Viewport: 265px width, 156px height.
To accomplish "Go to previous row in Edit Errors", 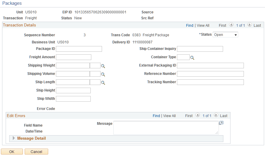I will pos(197,115).
